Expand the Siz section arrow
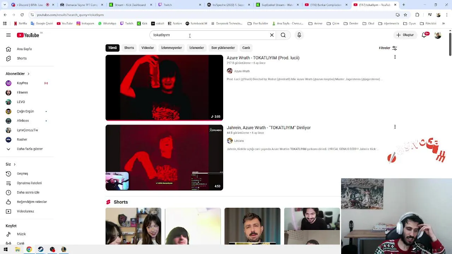 click(14, 164)
